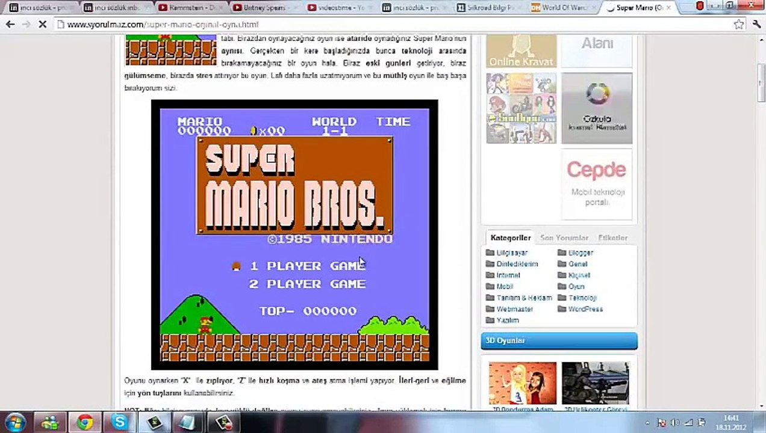Switch to the Rammstein YouTube tab

coord(190,8)
